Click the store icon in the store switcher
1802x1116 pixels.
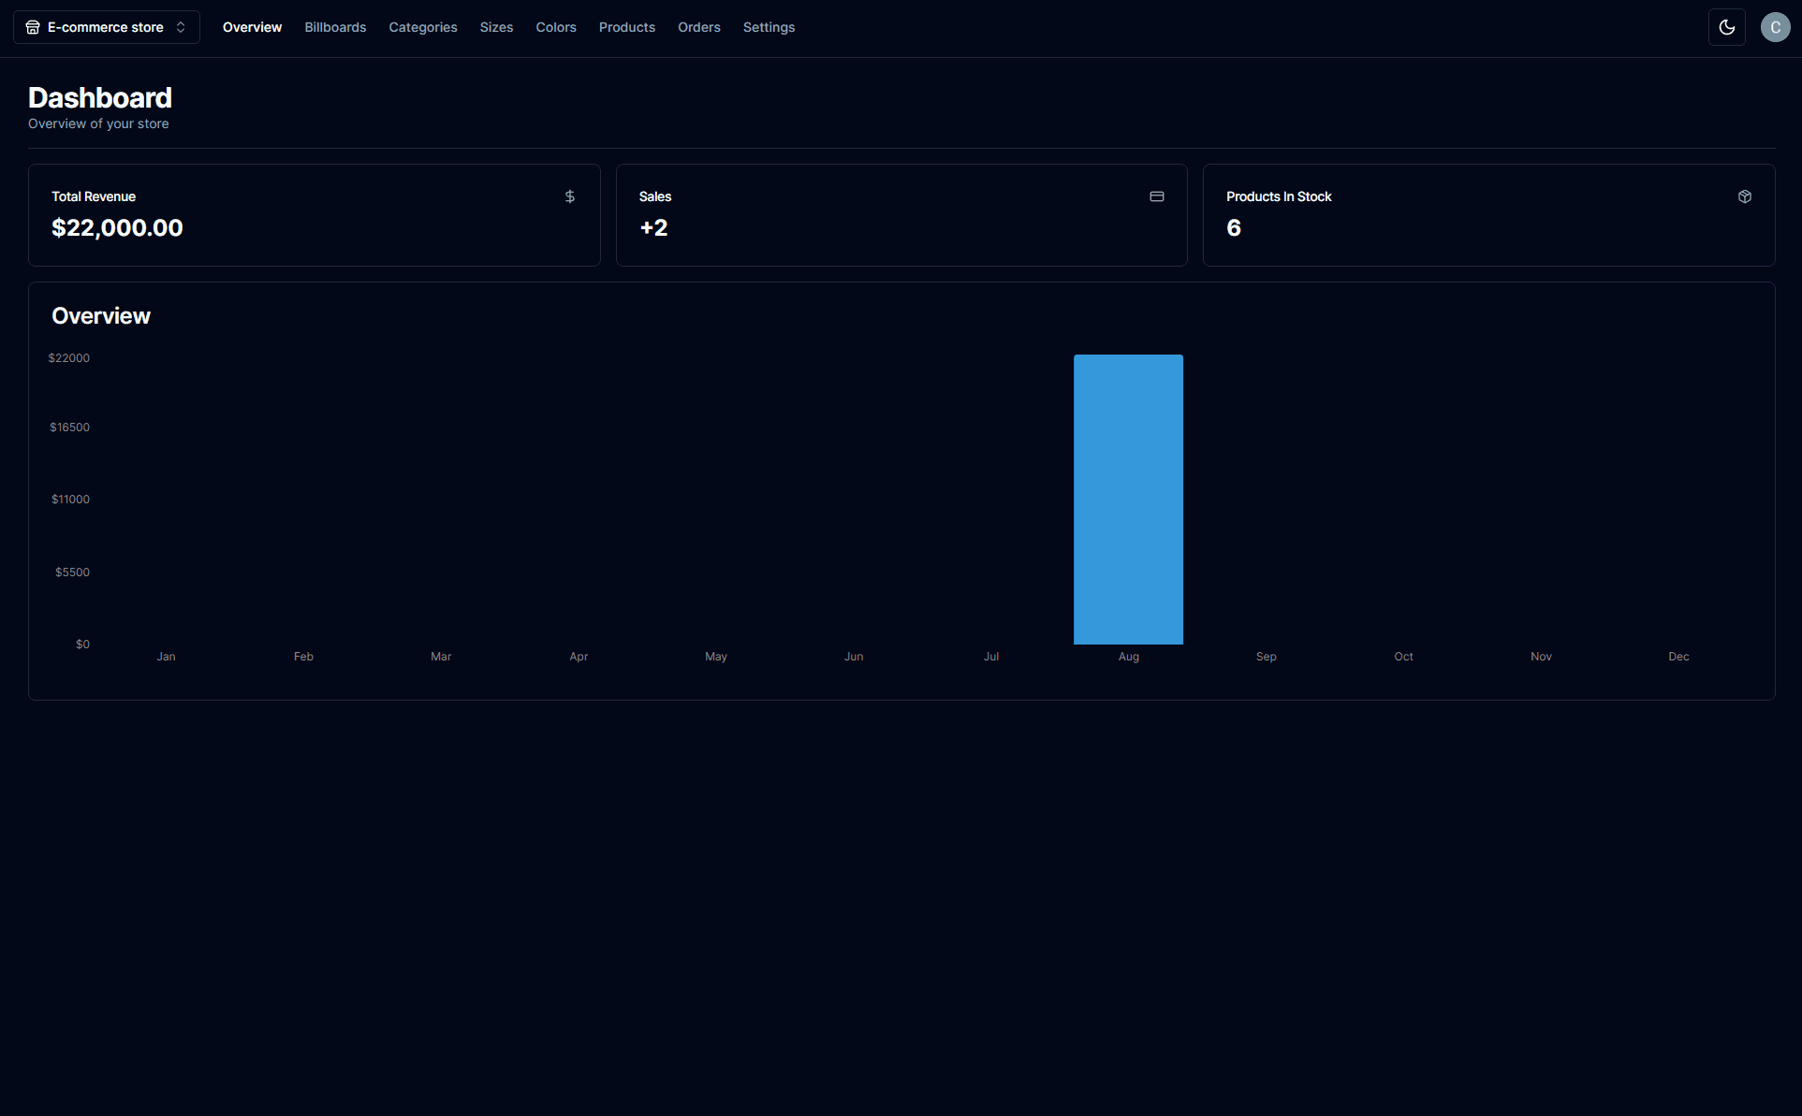pyautogui.click(x=33, y=27)
